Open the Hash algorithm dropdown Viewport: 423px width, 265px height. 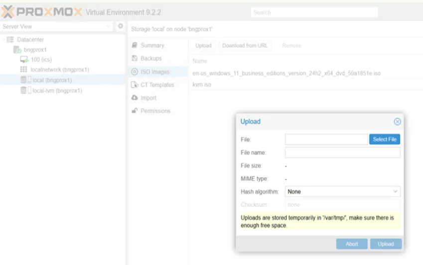click(x=395, y=191)
